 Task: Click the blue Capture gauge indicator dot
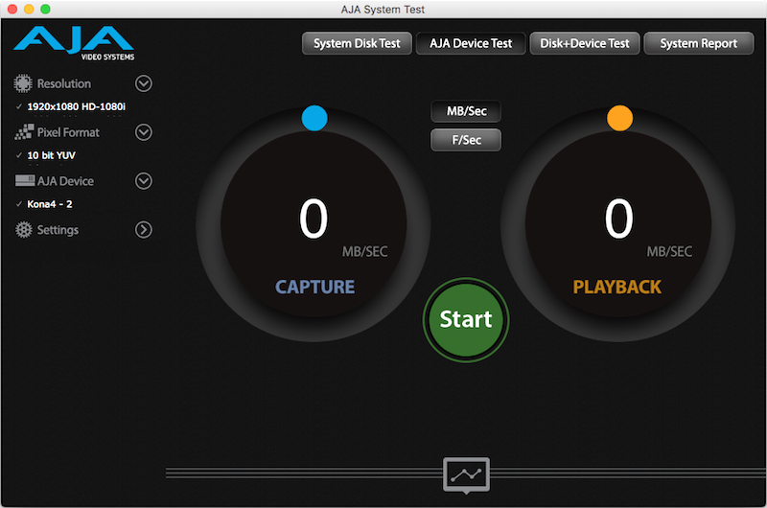pyautogui.click(x=314, y=118)
